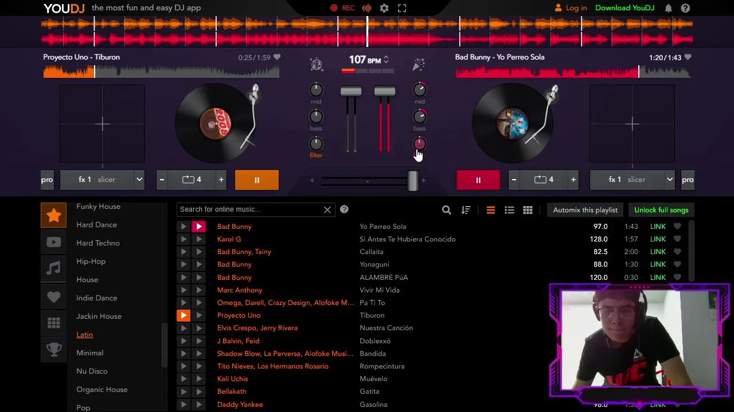Image resolution: width=734 pixels, height=412 pixels.
Task: Open the notifications bell icon
Action: tap(668, 8)
